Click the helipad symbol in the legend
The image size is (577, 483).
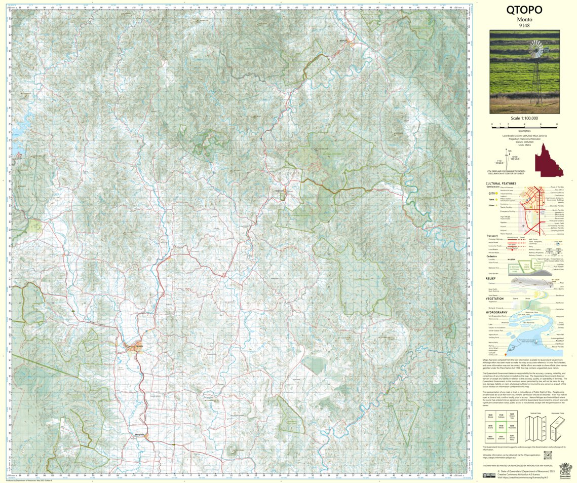526,231
